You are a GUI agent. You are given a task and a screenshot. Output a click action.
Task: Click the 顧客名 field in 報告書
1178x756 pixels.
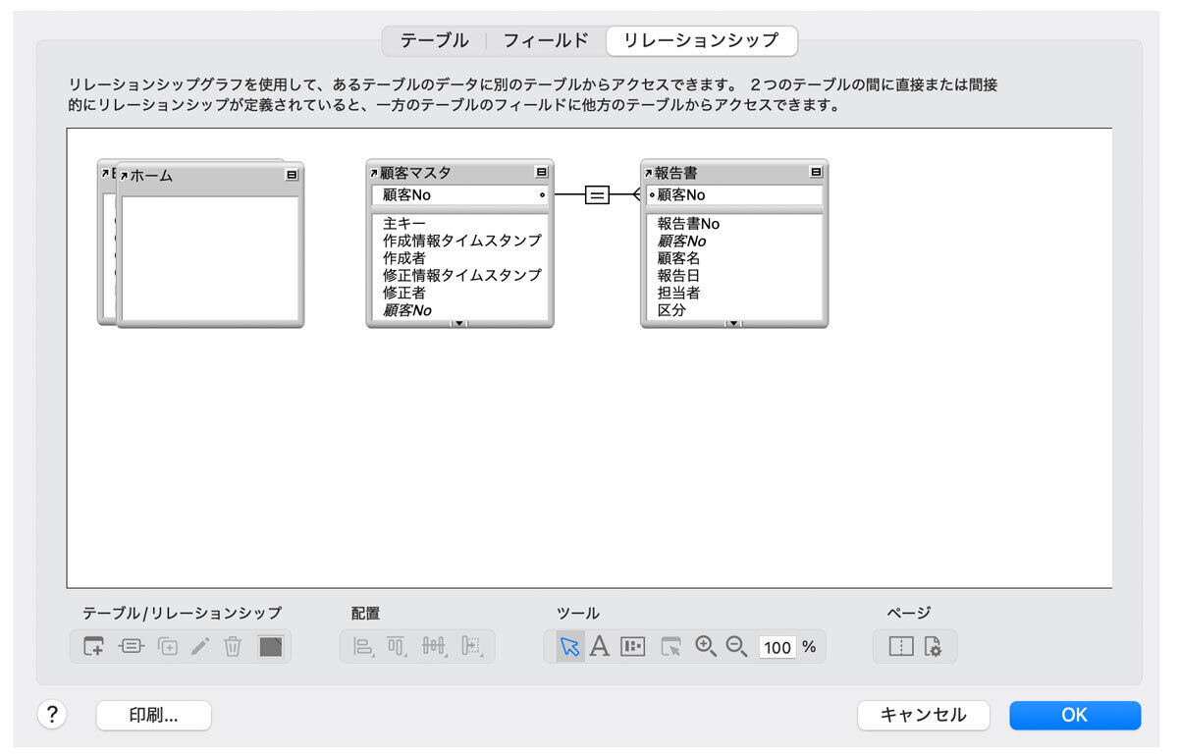pos(678,258)
